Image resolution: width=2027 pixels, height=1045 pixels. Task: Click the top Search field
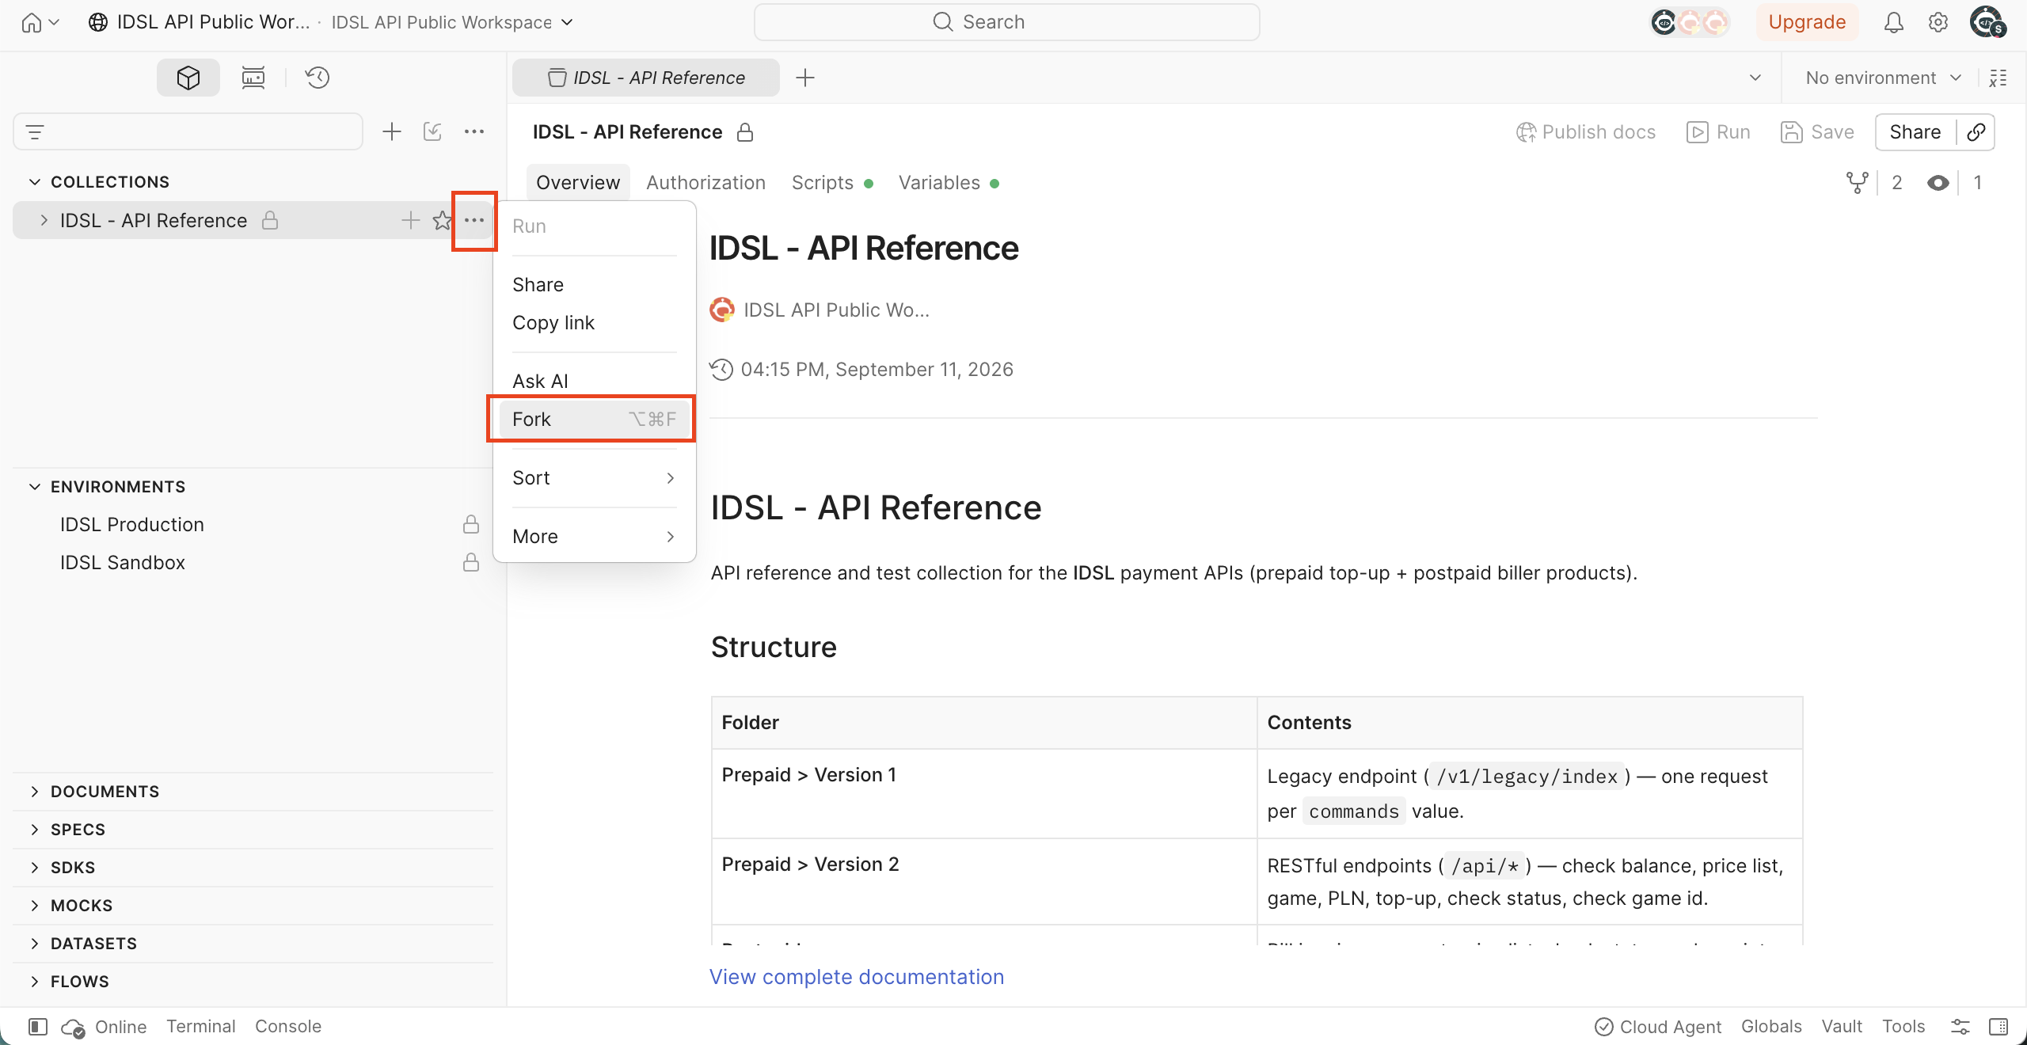point(1006,22)
